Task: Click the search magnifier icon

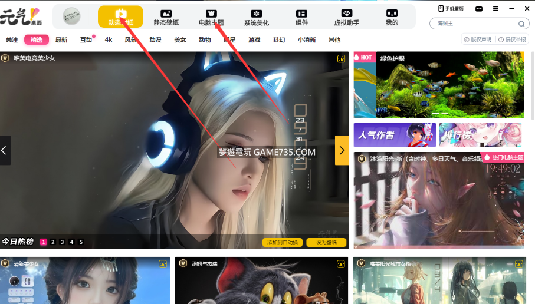Action: [521, 24]
